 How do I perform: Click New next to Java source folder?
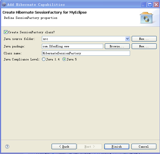point(144,39)
